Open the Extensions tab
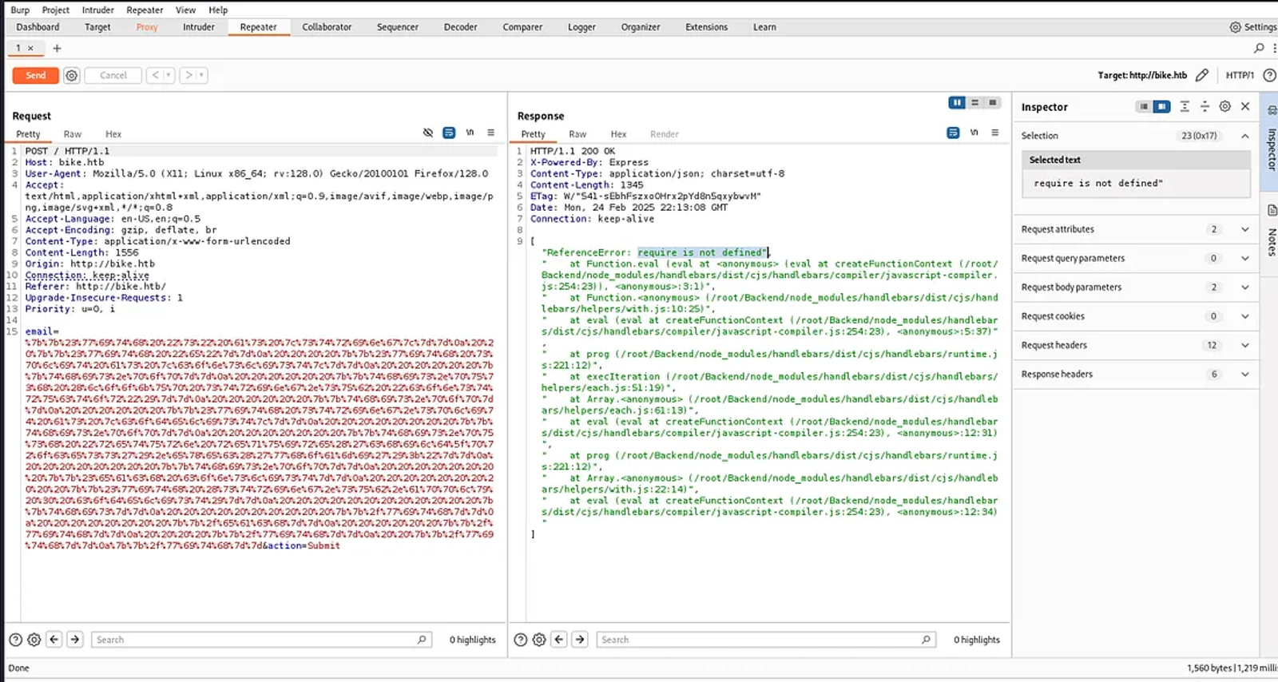 pos(706,27)
